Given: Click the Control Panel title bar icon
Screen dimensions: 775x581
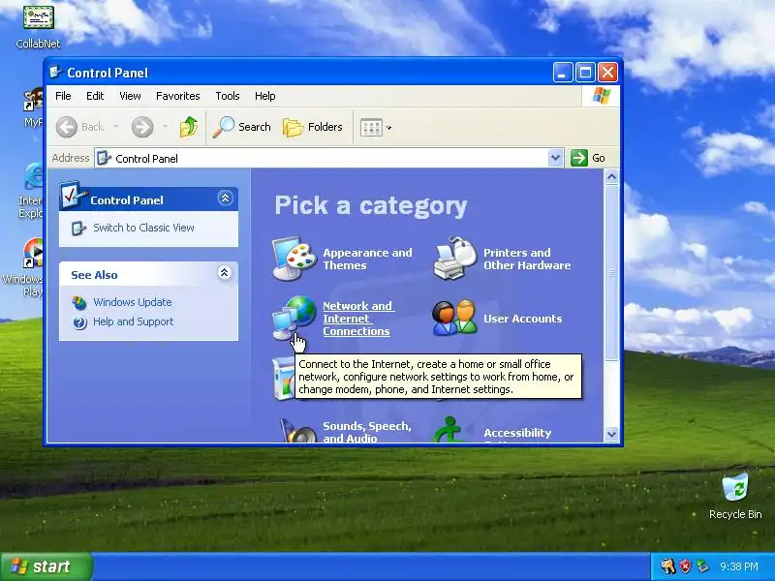Looking at the screenshot, I should click(55, 73).
